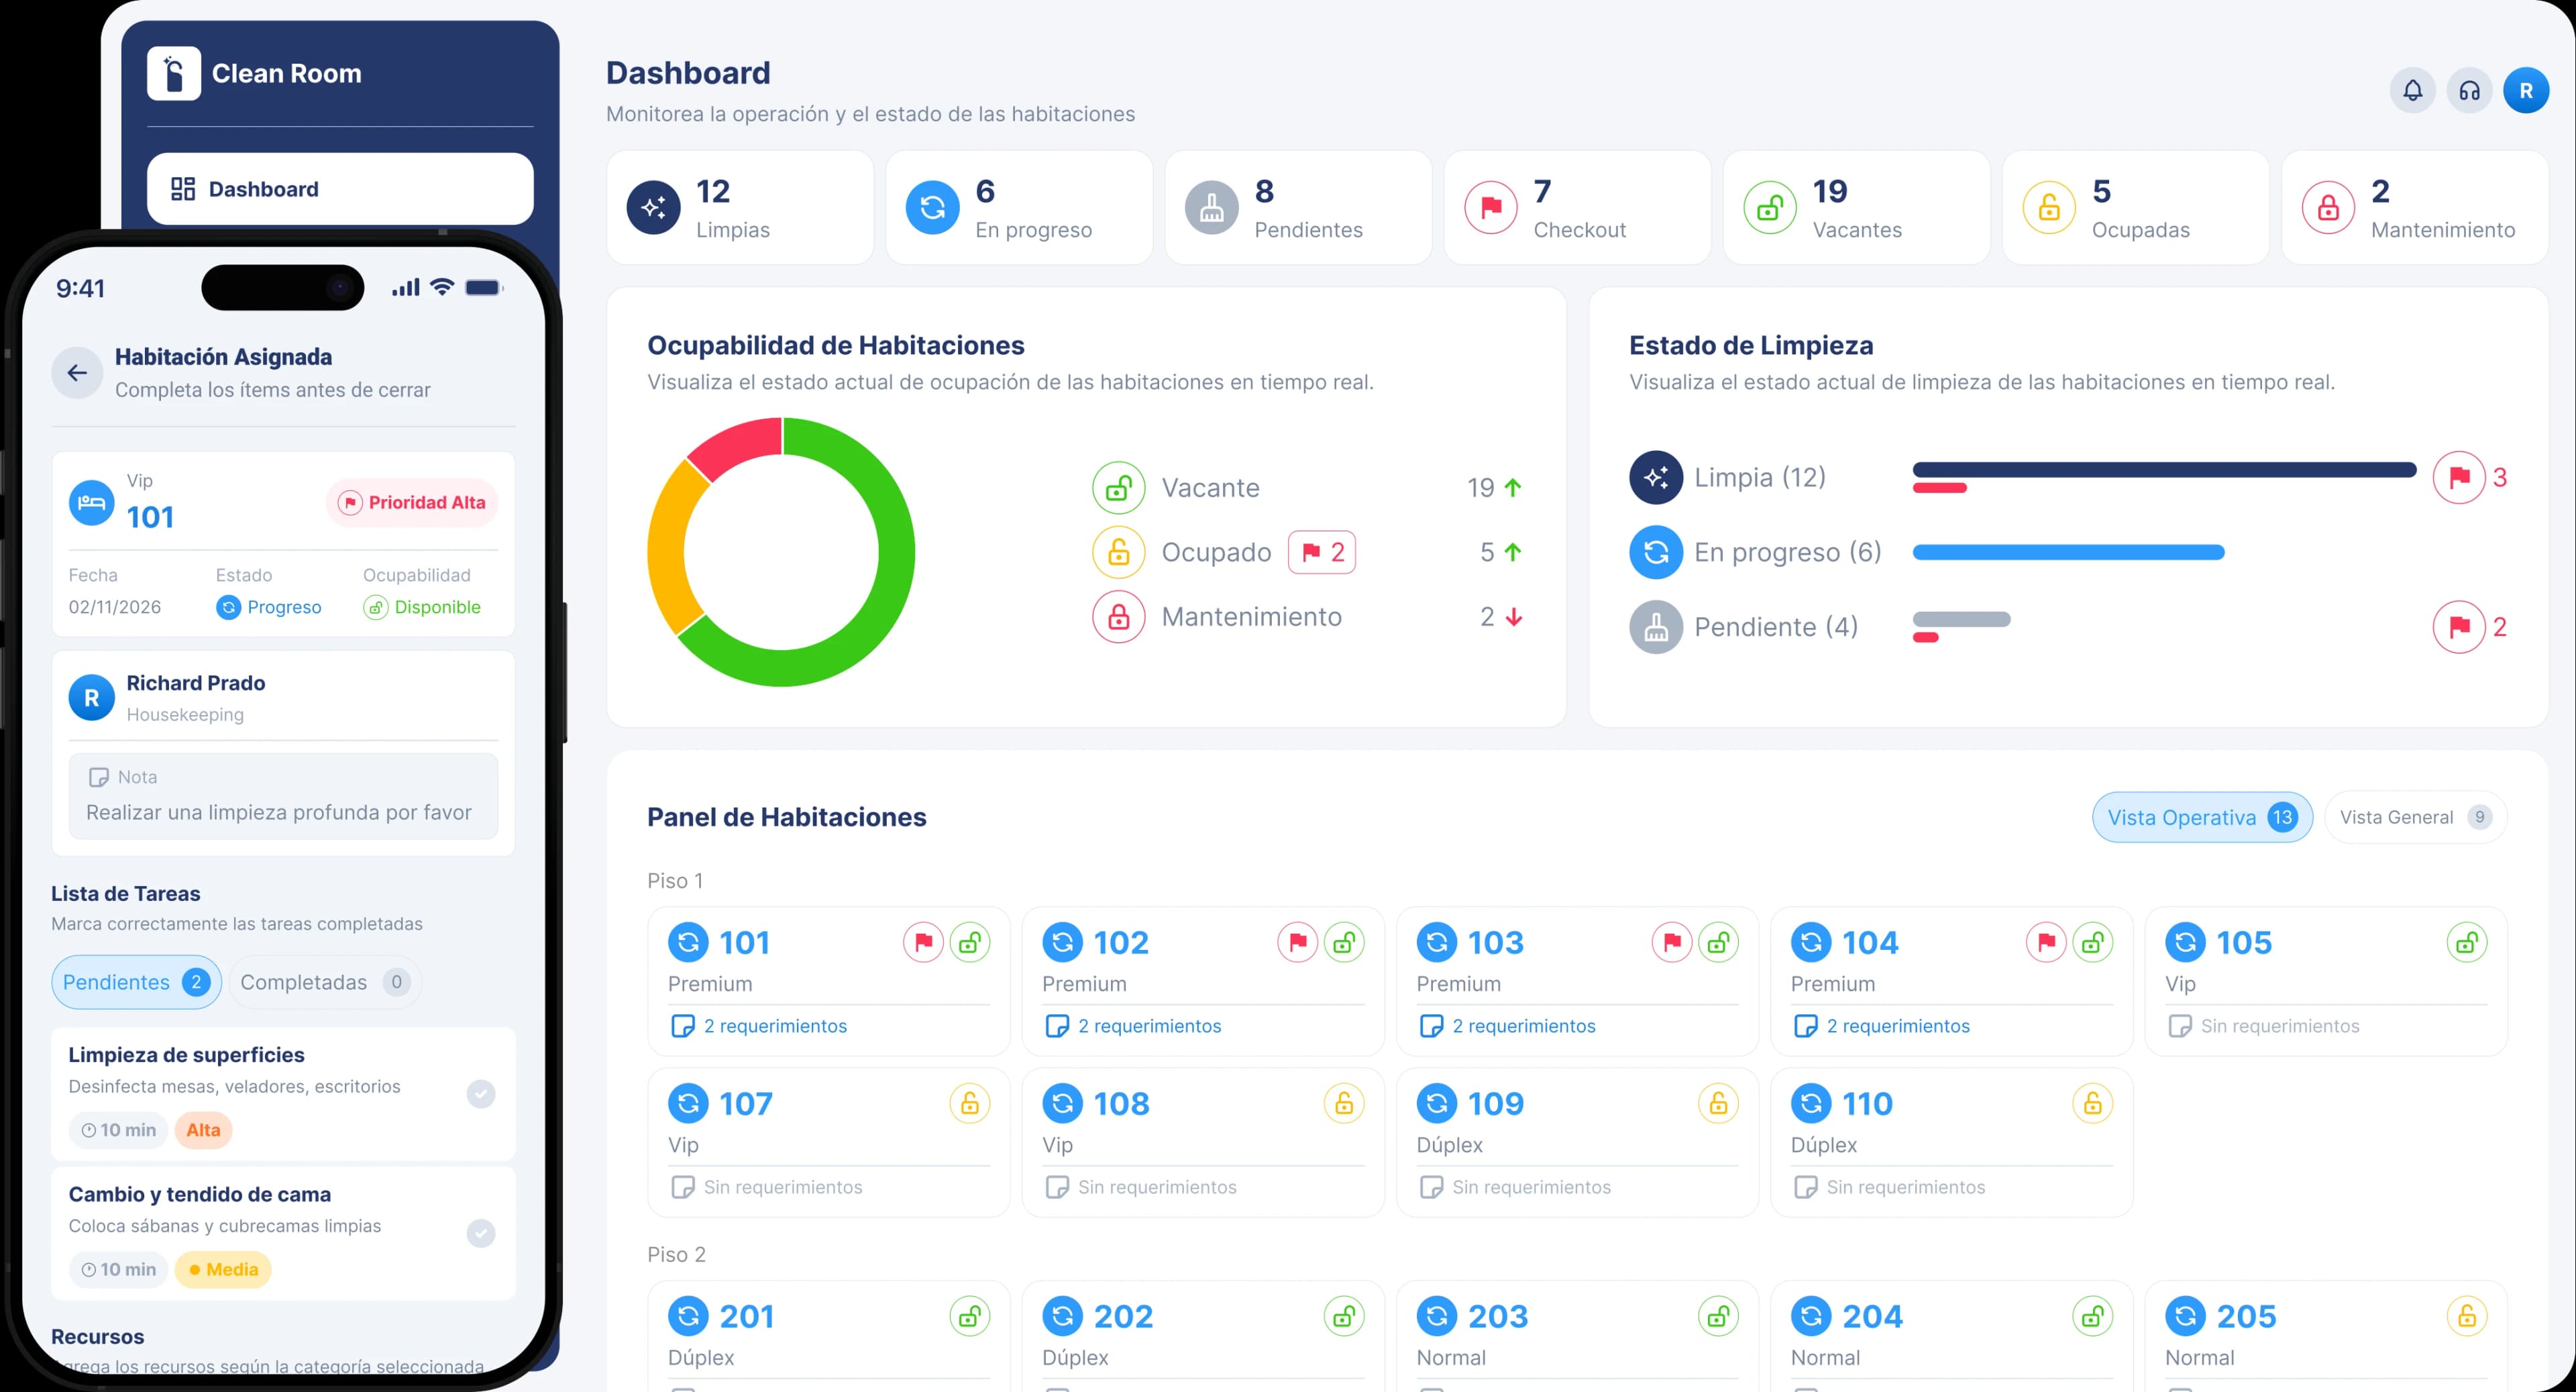Click the red flag icon on room 101 card

[x=923, y=942]
